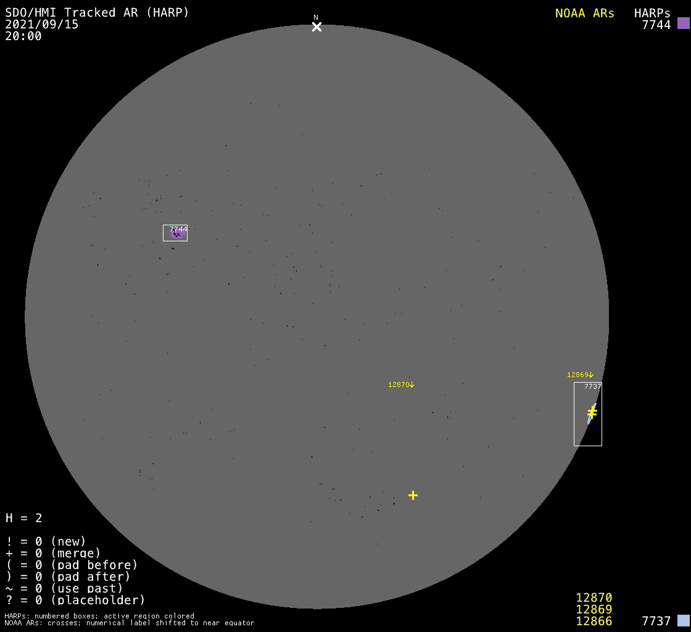Click the stacked yellow crosses inside HARP 7737 box
The image size is (691, 632).
click(592, 412)
